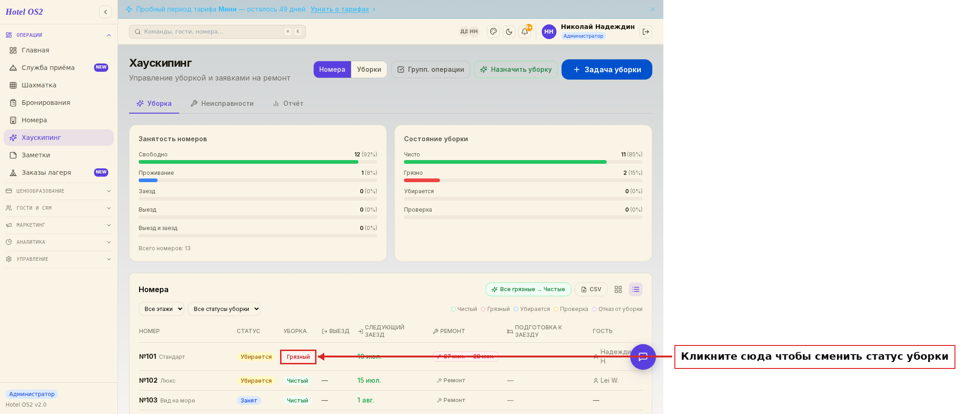Open the floating chat bubble

[x=643, y=357]
